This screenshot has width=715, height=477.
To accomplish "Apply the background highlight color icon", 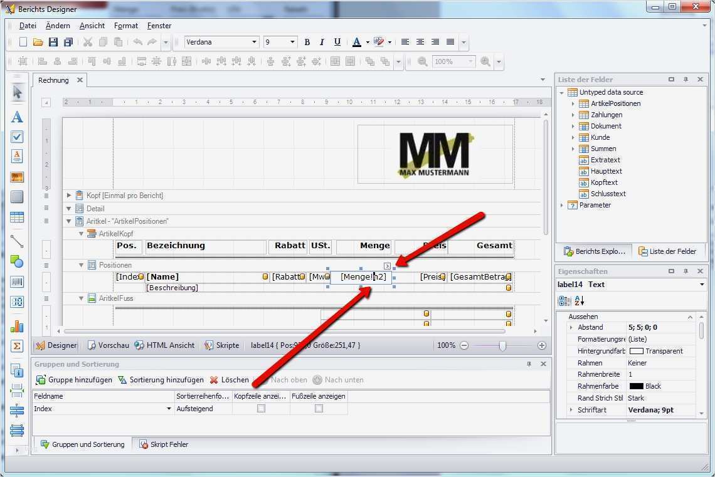I will click(379, 42).
